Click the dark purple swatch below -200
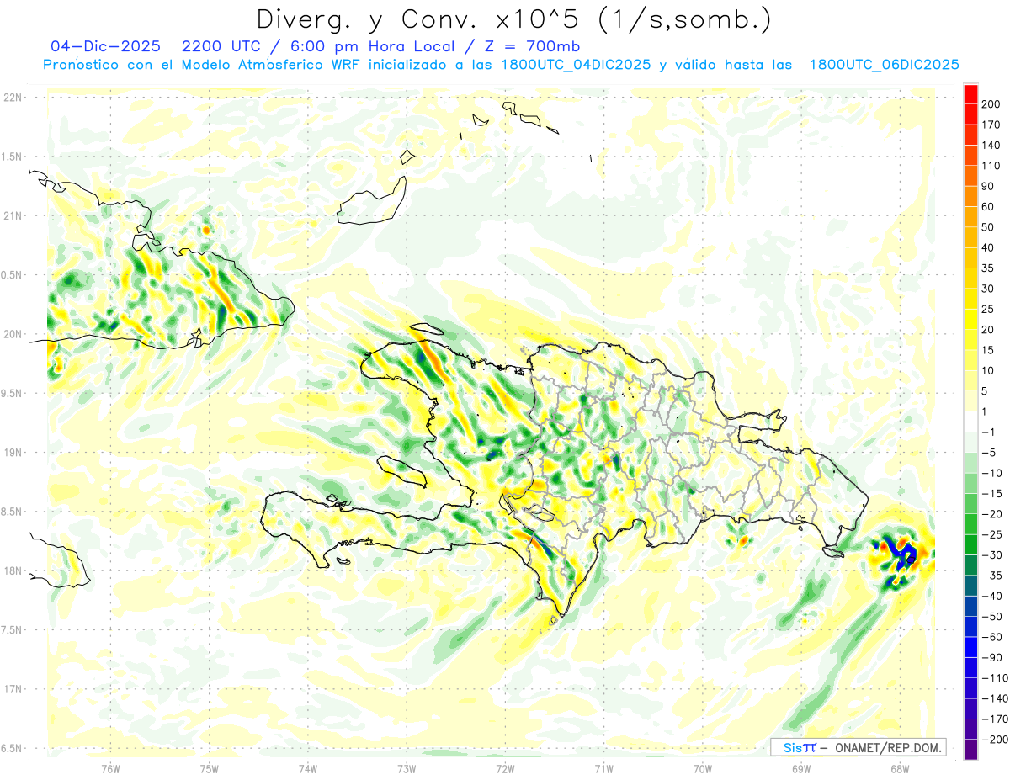 [970, 750]
